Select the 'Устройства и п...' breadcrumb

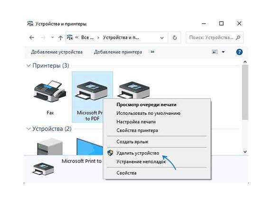pos(121,37)
